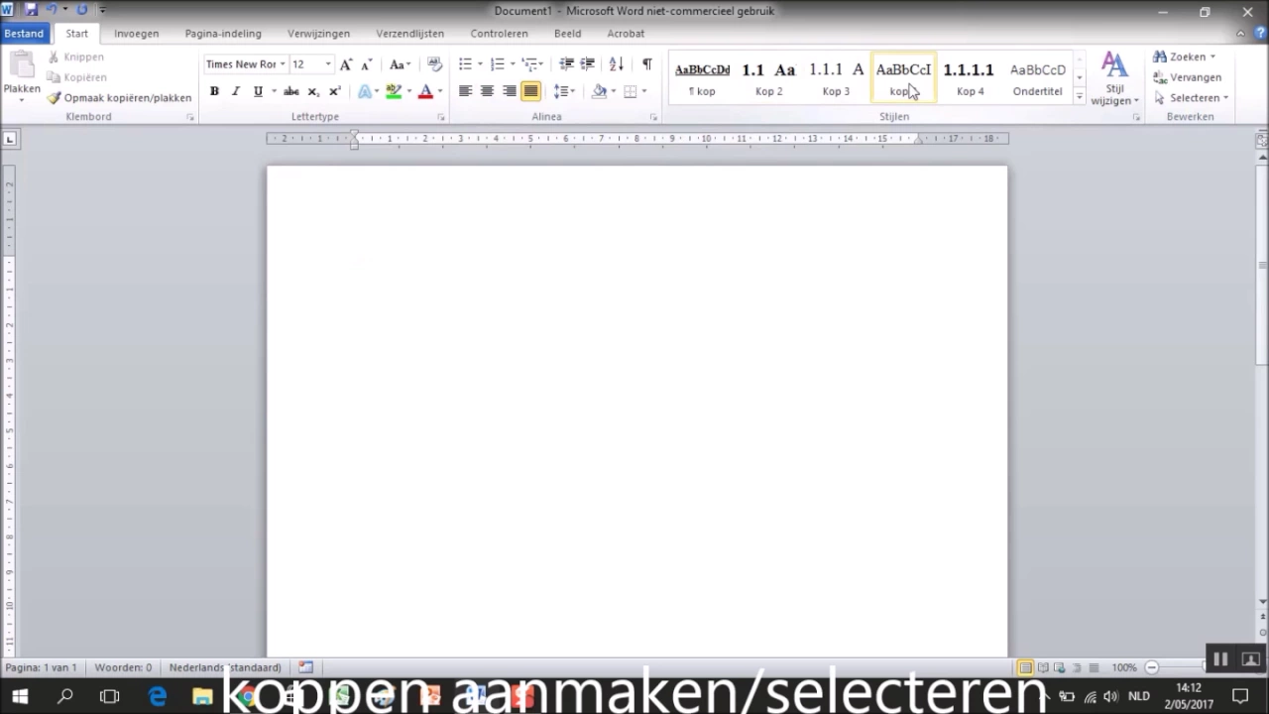
Task: Apply text highlight color
Action: [x=394, y=91]
